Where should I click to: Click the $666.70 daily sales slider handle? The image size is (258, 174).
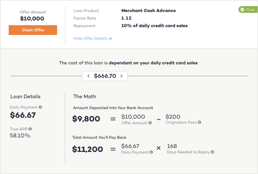click(x=105, y=76)
